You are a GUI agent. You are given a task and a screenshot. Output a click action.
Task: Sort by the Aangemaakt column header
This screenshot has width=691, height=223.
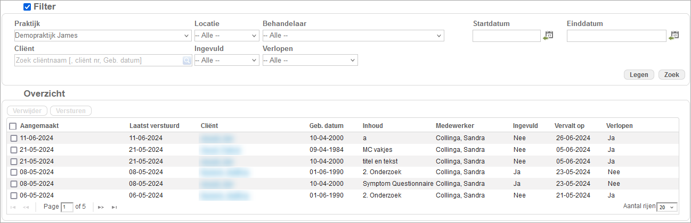39,126
